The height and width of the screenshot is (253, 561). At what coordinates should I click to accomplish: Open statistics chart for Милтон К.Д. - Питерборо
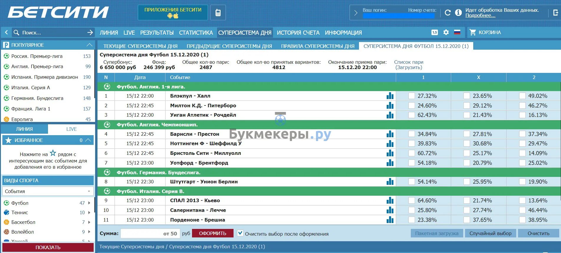(390, 105)
